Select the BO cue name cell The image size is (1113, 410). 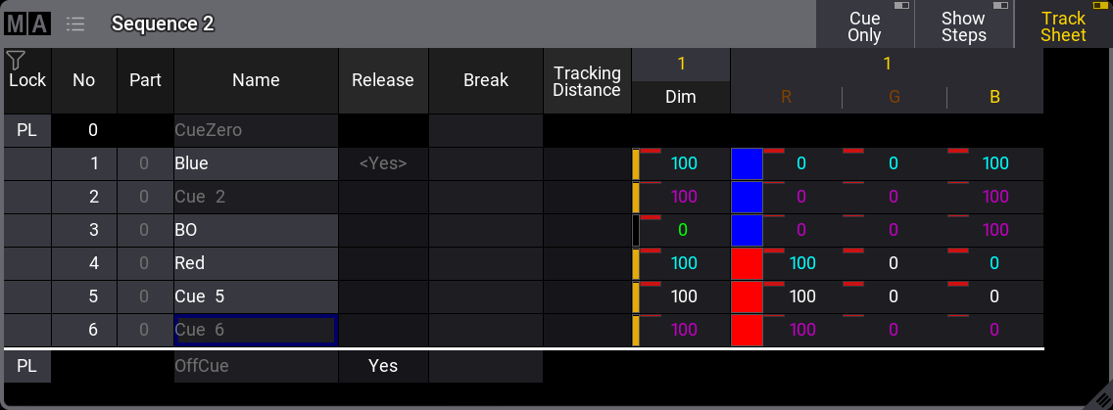point(256,230)
